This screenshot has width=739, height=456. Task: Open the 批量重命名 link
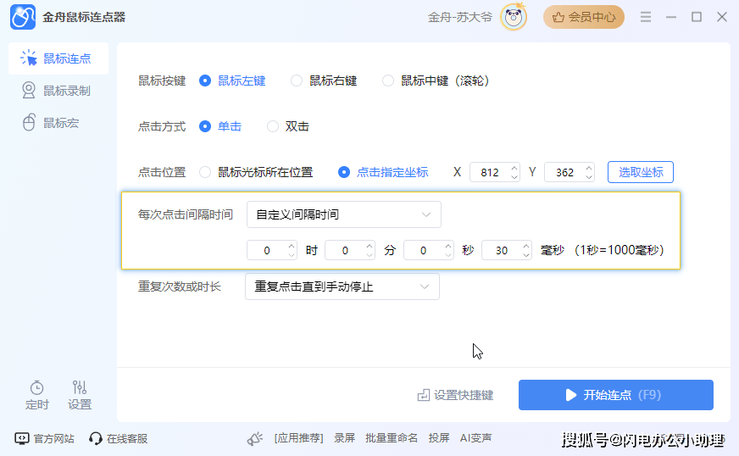click(392, 438)
